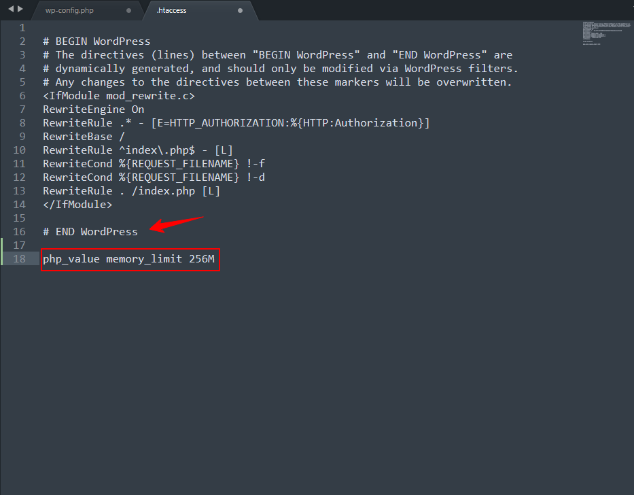Click line number 2 in the gutter
Image resolution: width=634 pixels, height=495 pixels.
click(22, 41)
